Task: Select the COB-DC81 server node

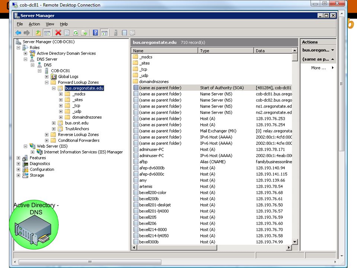Action: coord(60,71)
